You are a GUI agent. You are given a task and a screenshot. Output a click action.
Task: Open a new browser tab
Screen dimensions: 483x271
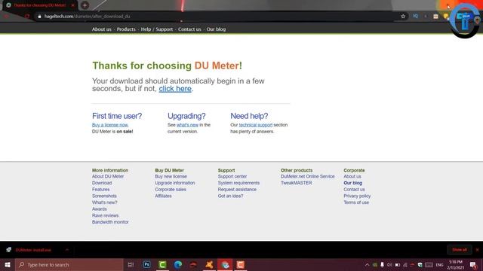pyautogui.click(x=85, y=5)
